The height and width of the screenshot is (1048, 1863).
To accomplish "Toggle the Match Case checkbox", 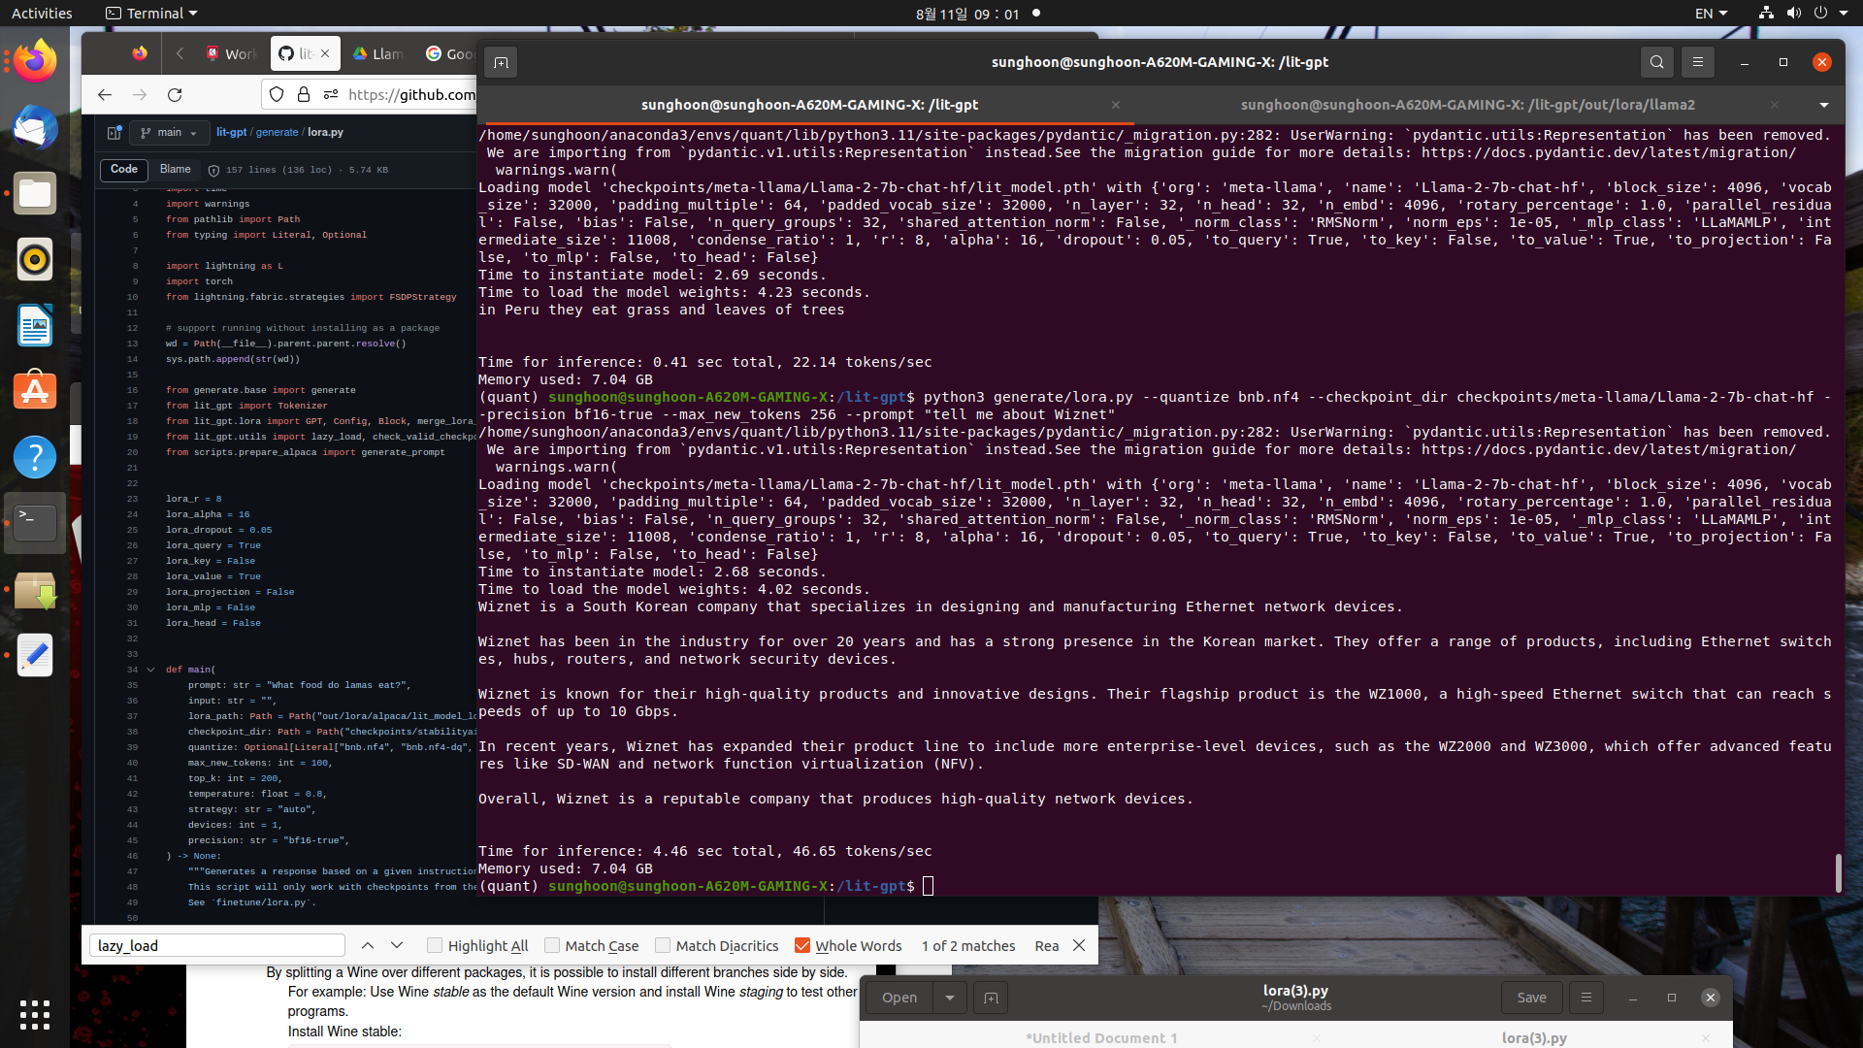I will pyautogui.click(x=552, y=945).
